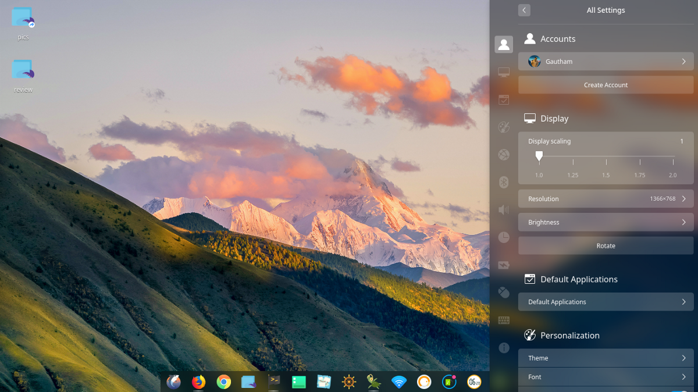Select the Power battery icon in the sidebar
Viewport: 698px width, 392px height.
504,265
